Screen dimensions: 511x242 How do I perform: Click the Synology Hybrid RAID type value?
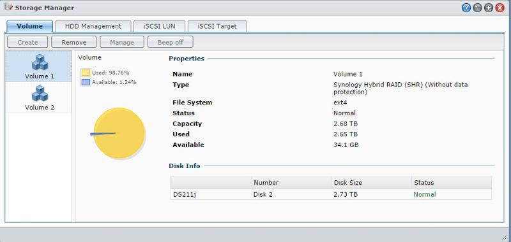[x=400, y=89]
